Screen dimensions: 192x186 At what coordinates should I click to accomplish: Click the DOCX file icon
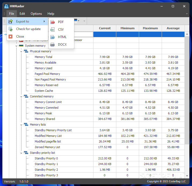(52, 45)
